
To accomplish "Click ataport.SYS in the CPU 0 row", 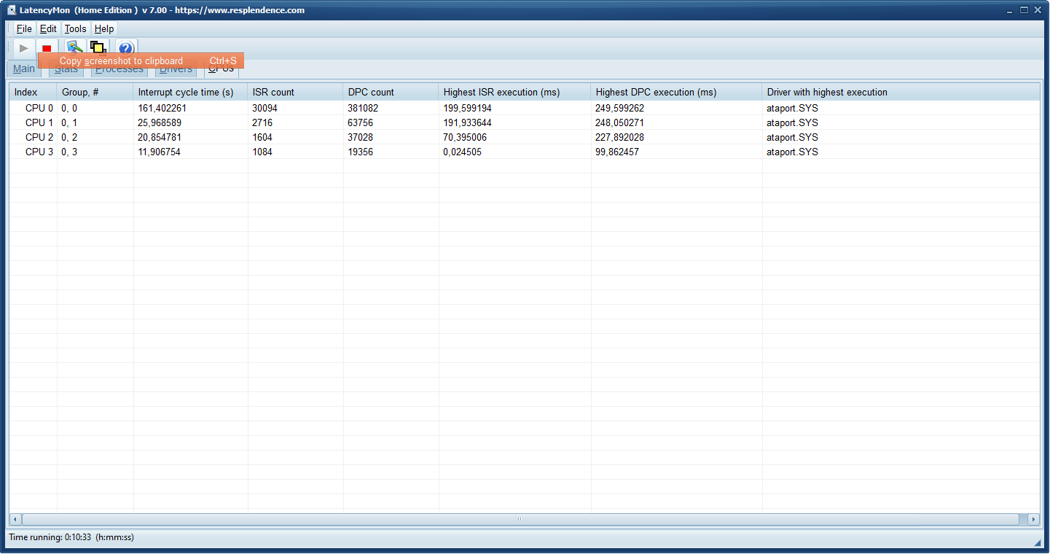I will [792, 108].
